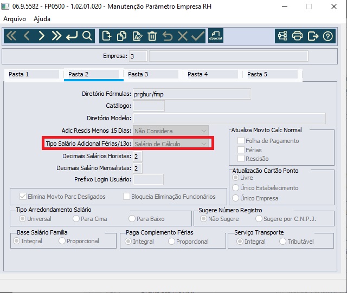Check Folha de Pagamento checkbox

coord(241,141)
